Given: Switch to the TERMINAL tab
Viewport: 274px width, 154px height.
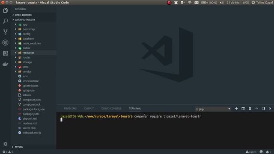Looking at the screenshot, I should click(135, 109).
